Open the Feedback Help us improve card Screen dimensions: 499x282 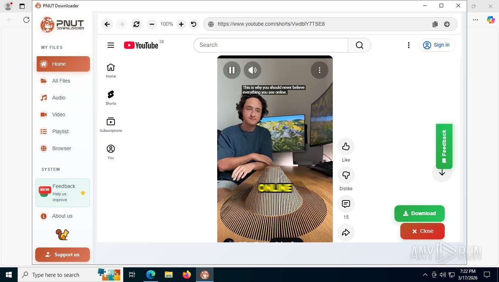point(62,193)
